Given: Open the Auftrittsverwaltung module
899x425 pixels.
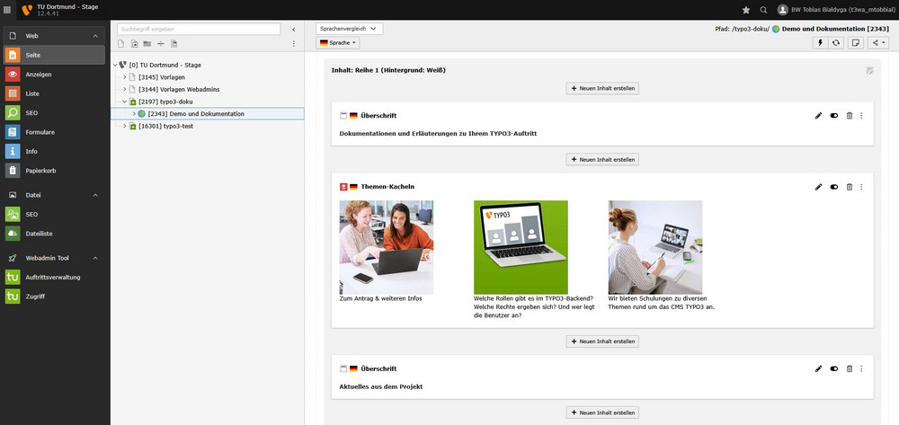Looking at the screenshot, I should pyautogui.click(x=52, y=277).
